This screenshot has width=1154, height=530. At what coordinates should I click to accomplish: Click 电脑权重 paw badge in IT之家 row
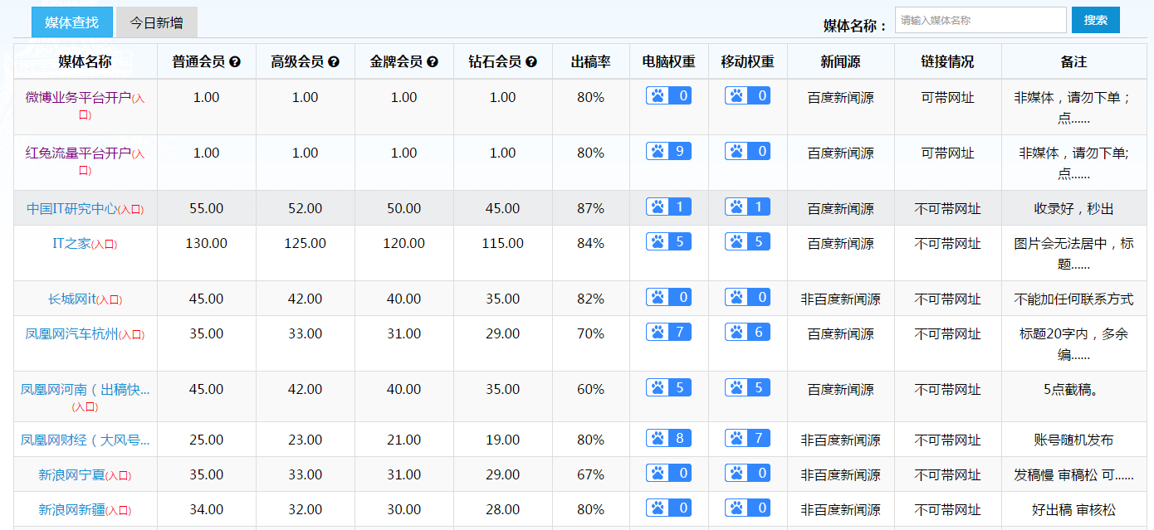(668, 242)
